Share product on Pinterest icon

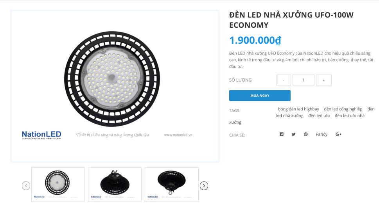pos(305,134)
